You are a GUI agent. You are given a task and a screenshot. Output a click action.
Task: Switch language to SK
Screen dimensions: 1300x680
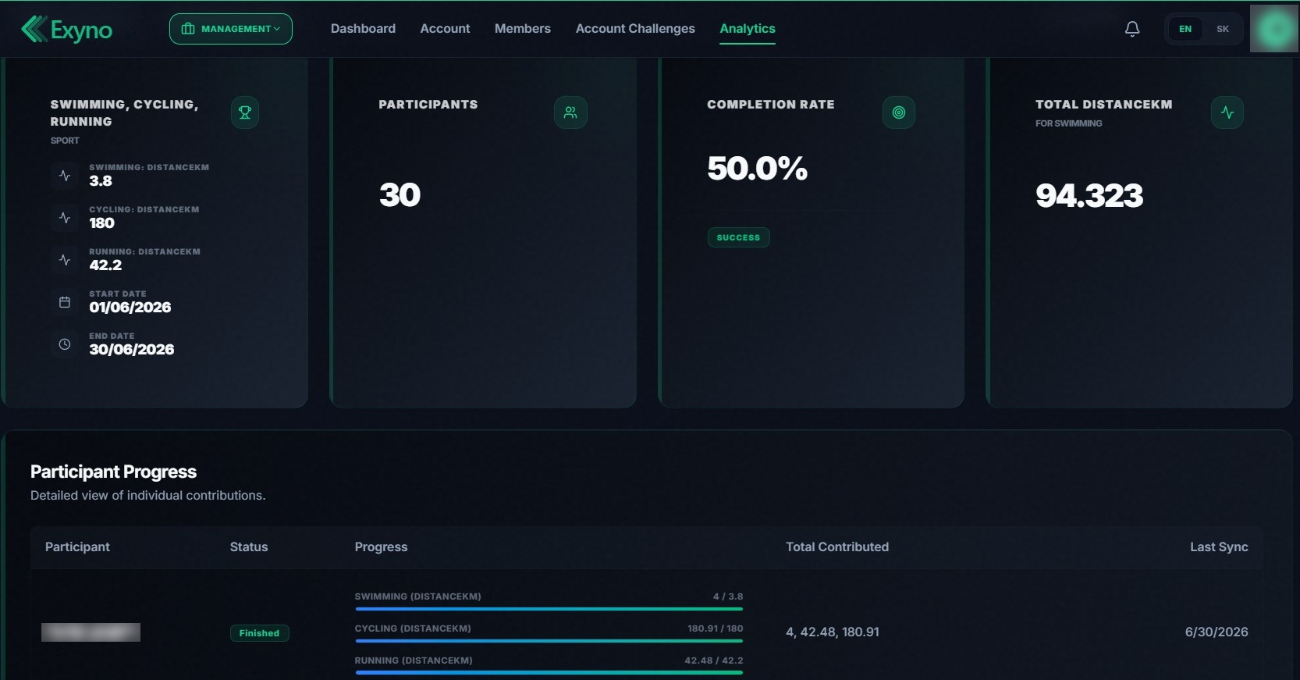1223,29
